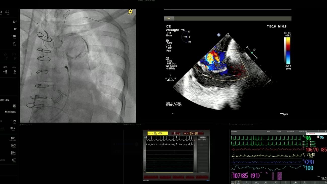
Task: Click the radiation warning icon on the fluoroscopy image
Action: [x=130, y=12]
